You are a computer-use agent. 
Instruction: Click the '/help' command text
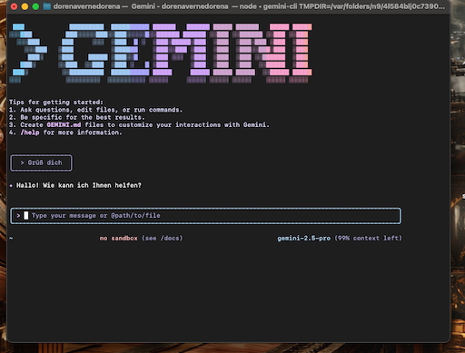point(30,132)
